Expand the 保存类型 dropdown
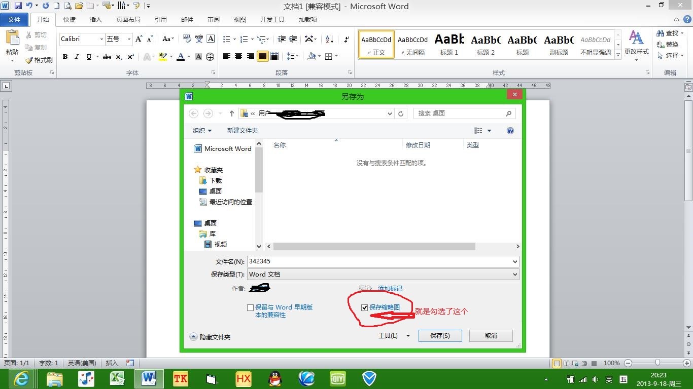693x389 pixels. point(515,275)
